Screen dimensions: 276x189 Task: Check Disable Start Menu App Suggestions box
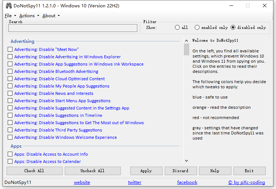10,101
